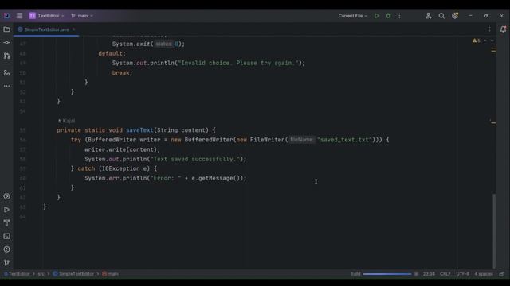
Task: Click the TextEditor breadcrumb in status bar
Action: 17,273
